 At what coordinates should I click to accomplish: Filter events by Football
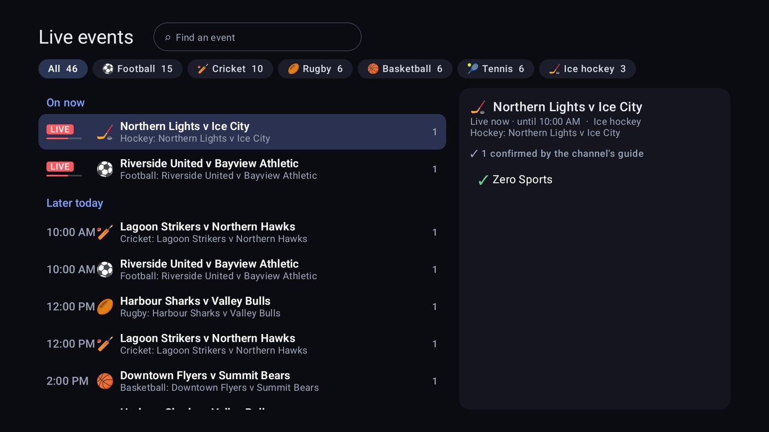coord(137,69)
